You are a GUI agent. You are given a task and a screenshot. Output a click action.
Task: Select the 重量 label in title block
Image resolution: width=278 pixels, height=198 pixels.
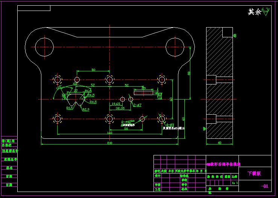click(x=227, y=177)
